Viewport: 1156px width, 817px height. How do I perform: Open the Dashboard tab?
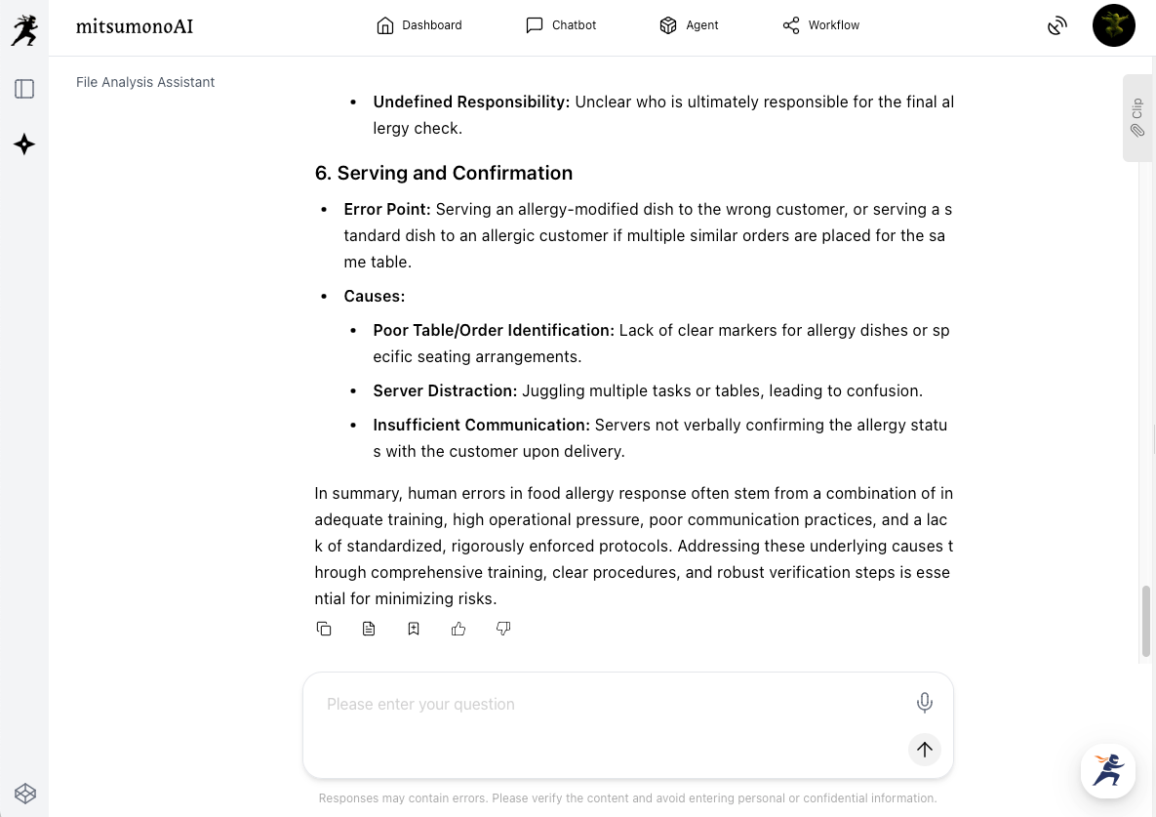click(x=419, y=25)
